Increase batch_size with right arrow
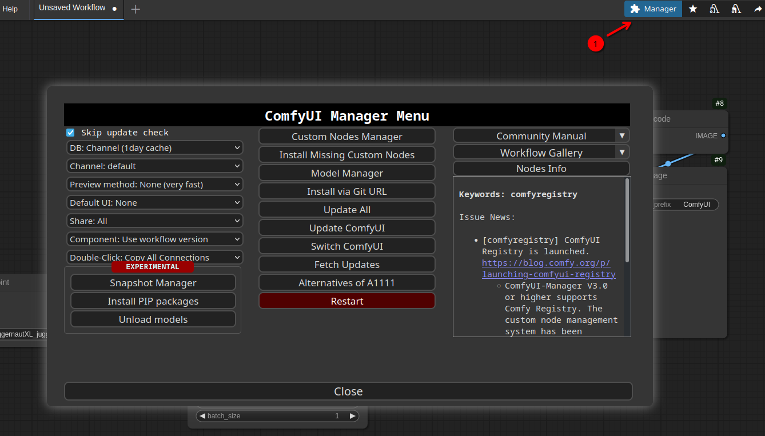Screen dimensions: 765x436 point(353,416)
